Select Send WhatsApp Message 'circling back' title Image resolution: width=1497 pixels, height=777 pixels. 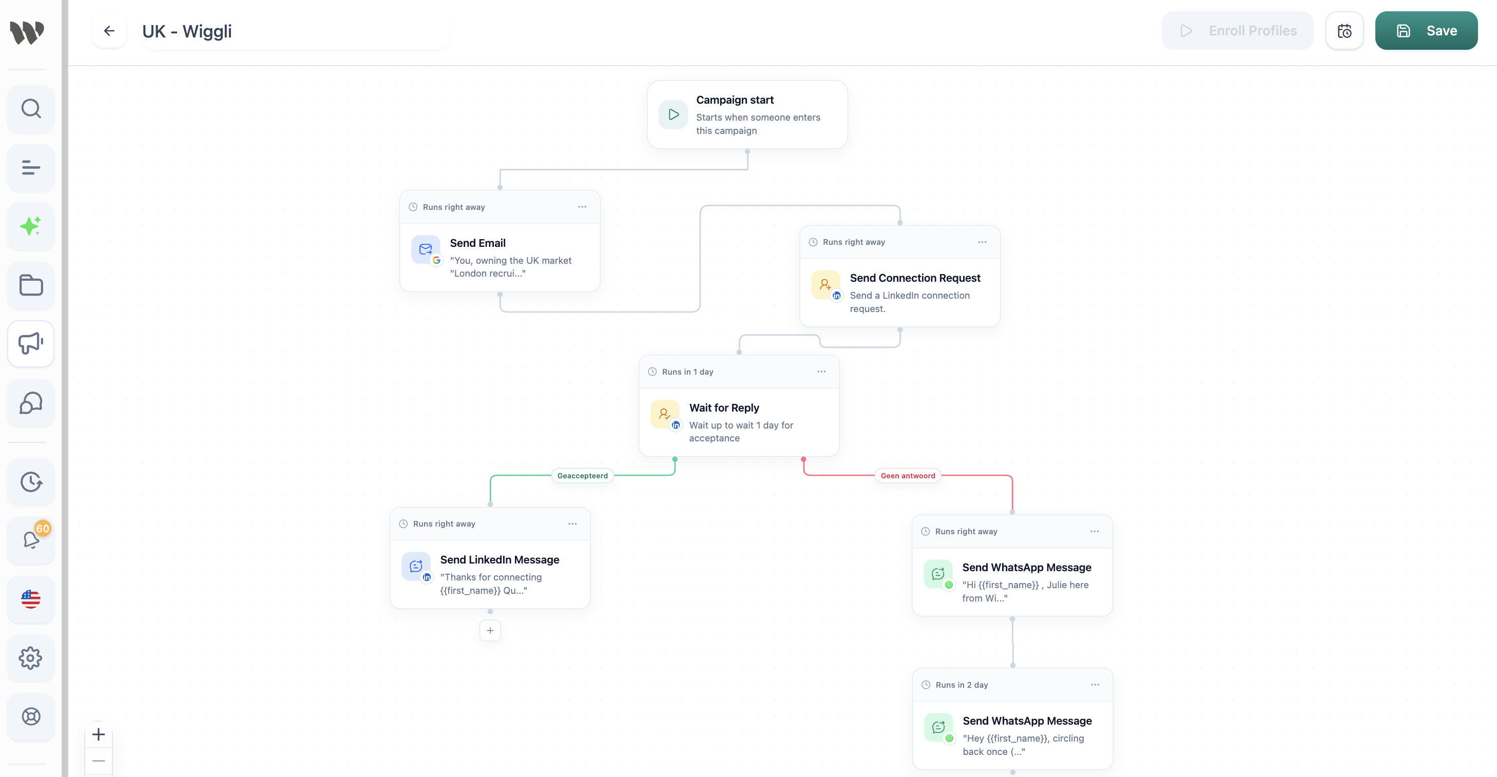point(1027,721)
